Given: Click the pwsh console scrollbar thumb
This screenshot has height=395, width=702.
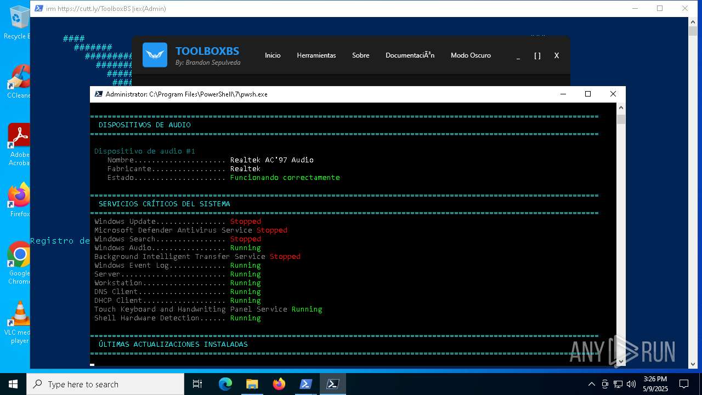Looking at the screenshot, I should (621, 119).
